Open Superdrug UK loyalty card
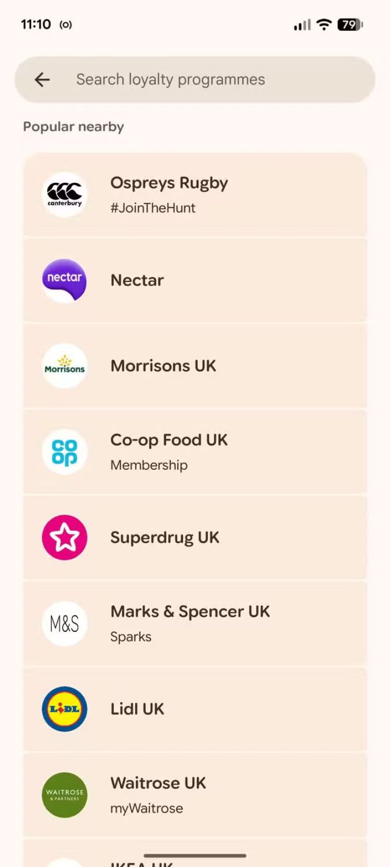This screenshot has height=867, width=390. pyautogui.click(x=165, y=538)
